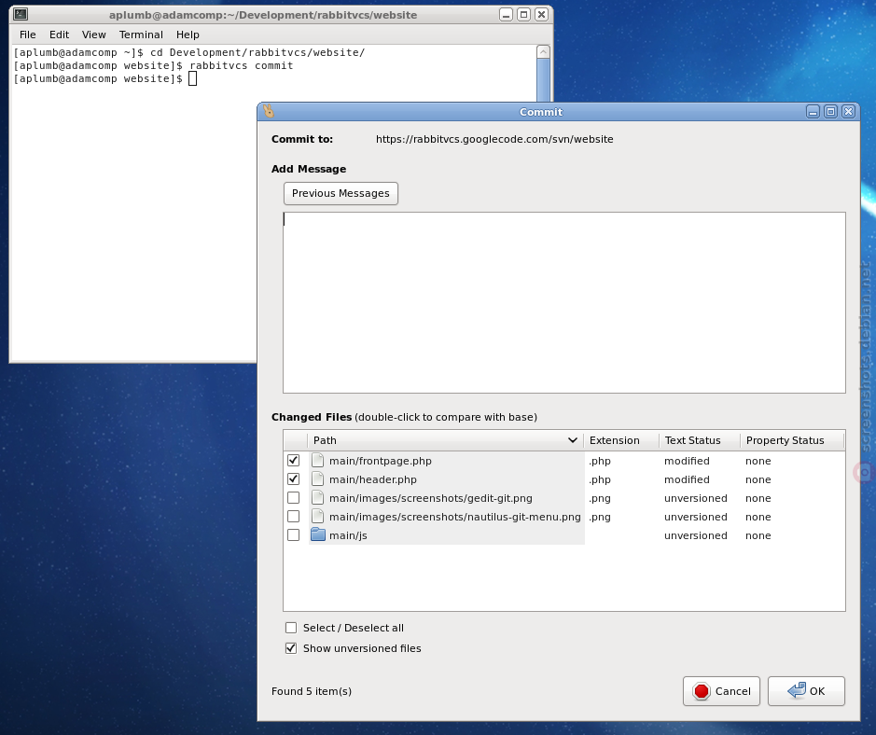Select main/header.php row text
This screenshot has width=876, height=735.
[x=372, y=479]
